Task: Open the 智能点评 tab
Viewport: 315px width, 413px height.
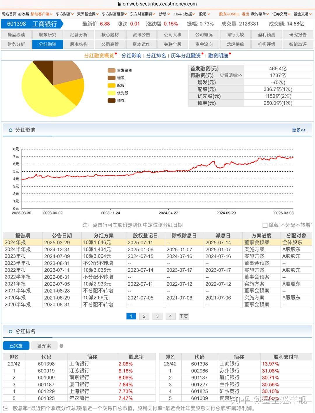Action: (298, 44)
